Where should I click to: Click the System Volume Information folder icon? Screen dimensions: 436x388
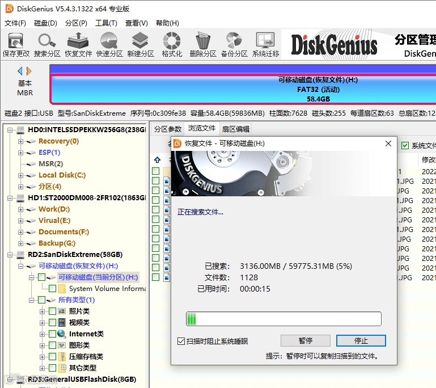coord(62,289)
